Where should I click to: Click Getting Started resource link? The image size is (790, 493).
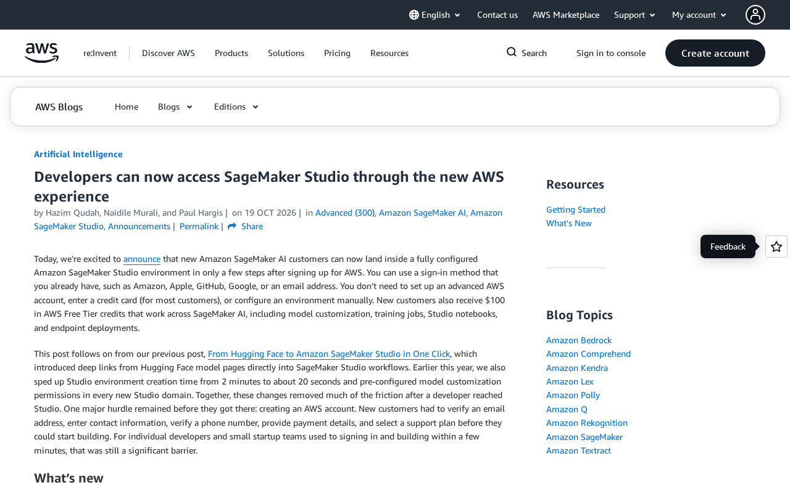(576, 210)
